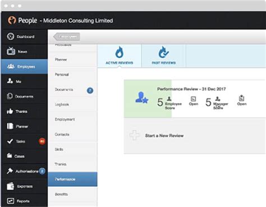Go back with the arrow-shaped back button

[x=67, y=37]
